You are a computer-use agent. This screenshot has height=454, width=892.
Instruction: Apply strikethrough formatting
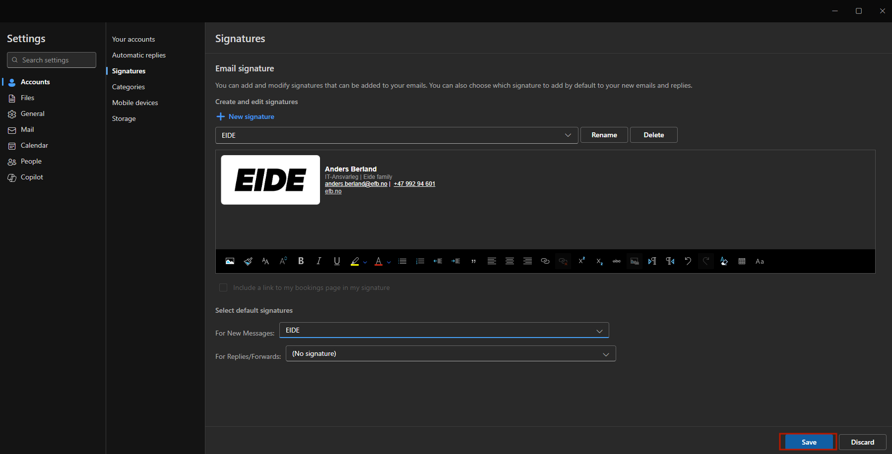coord(617,261)
